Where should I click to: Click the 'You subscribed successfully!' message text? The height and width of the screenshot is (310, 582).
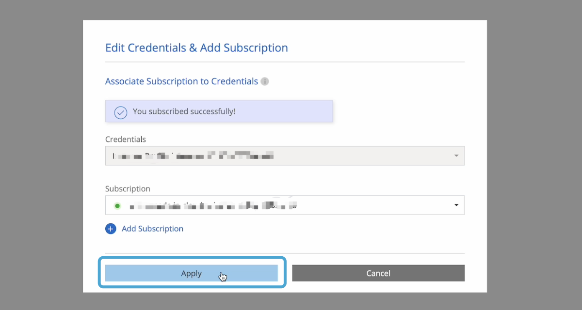[184, 111]
